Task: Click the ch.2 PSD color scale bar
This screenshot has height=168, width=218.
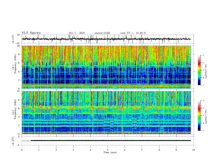Action: pyautogui.click(x=199, y=116)
